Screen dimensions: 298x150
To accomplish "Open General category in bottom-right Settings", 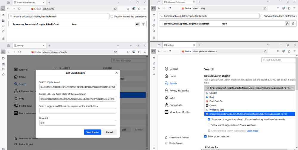I will point(171,69).
